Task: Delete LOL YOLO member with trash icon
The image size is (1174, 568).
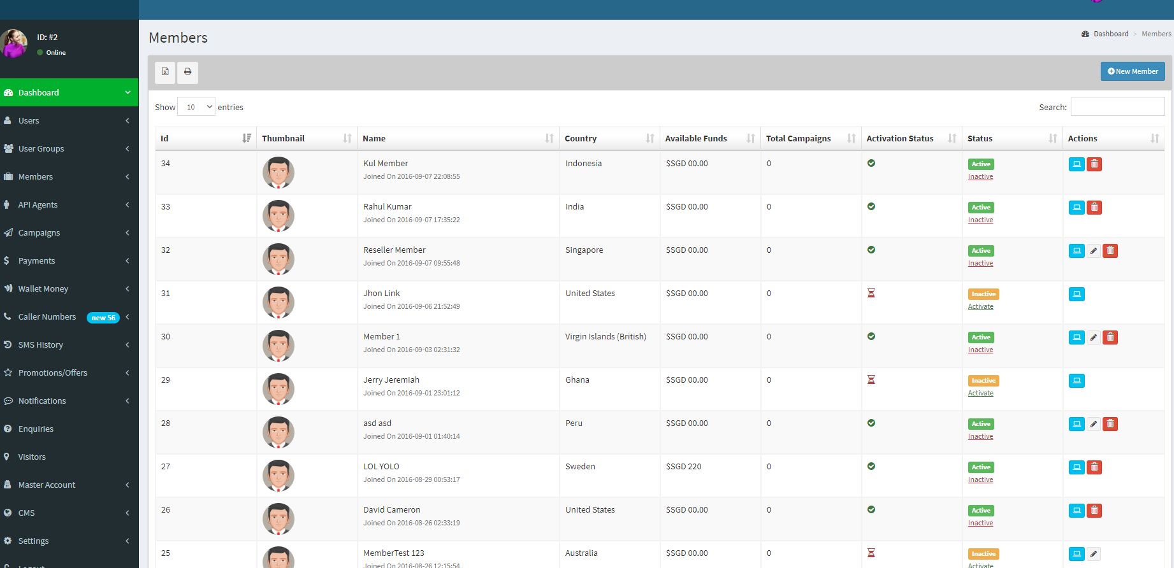Action: (1094, 467)
